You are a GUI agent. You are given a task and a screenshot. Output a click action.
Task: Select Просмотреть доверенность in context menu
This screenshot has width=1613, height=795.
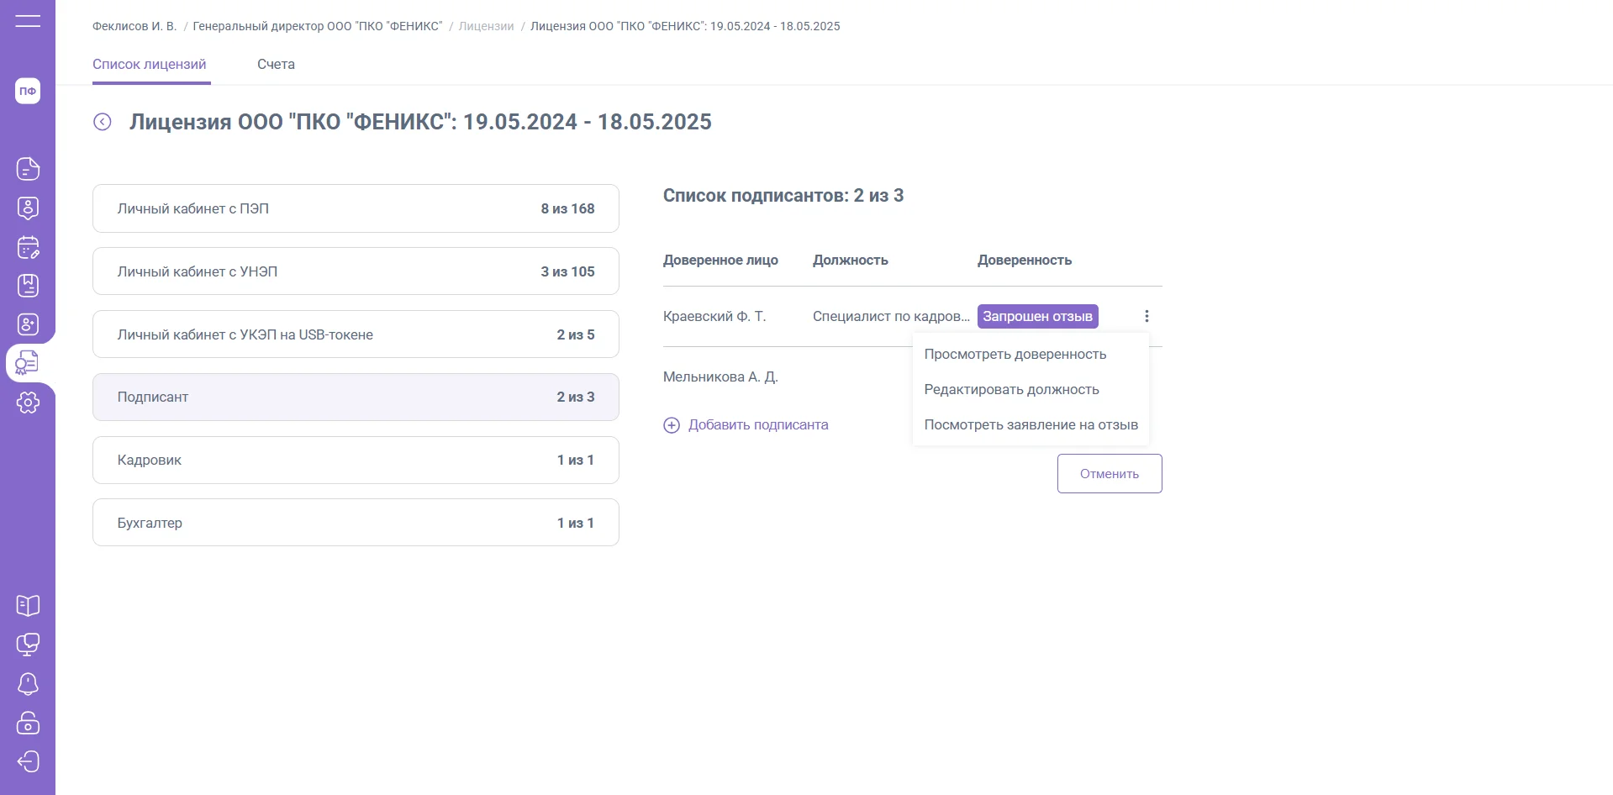point(1015,355)
